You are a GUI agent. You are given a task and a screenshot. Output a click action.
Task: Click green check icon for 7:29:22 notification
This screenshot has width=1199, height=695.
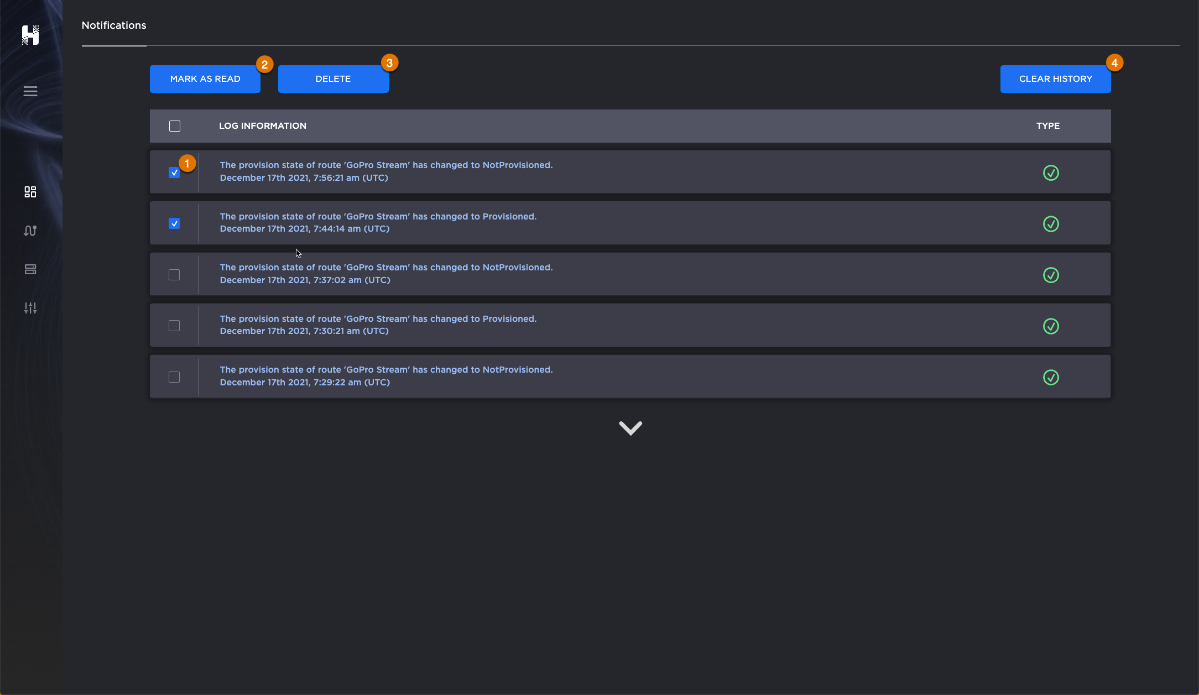1051,377
